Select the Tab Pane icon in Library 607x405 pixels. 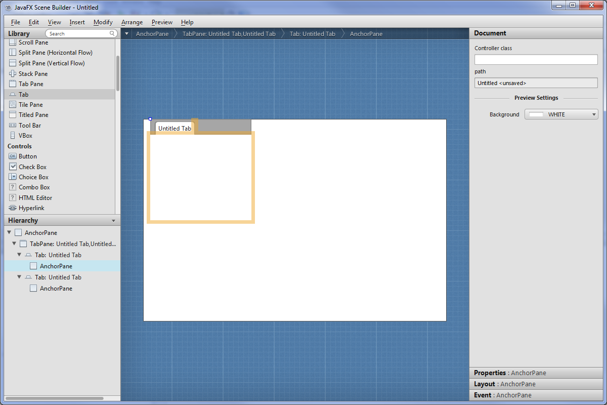pos(13,84)
